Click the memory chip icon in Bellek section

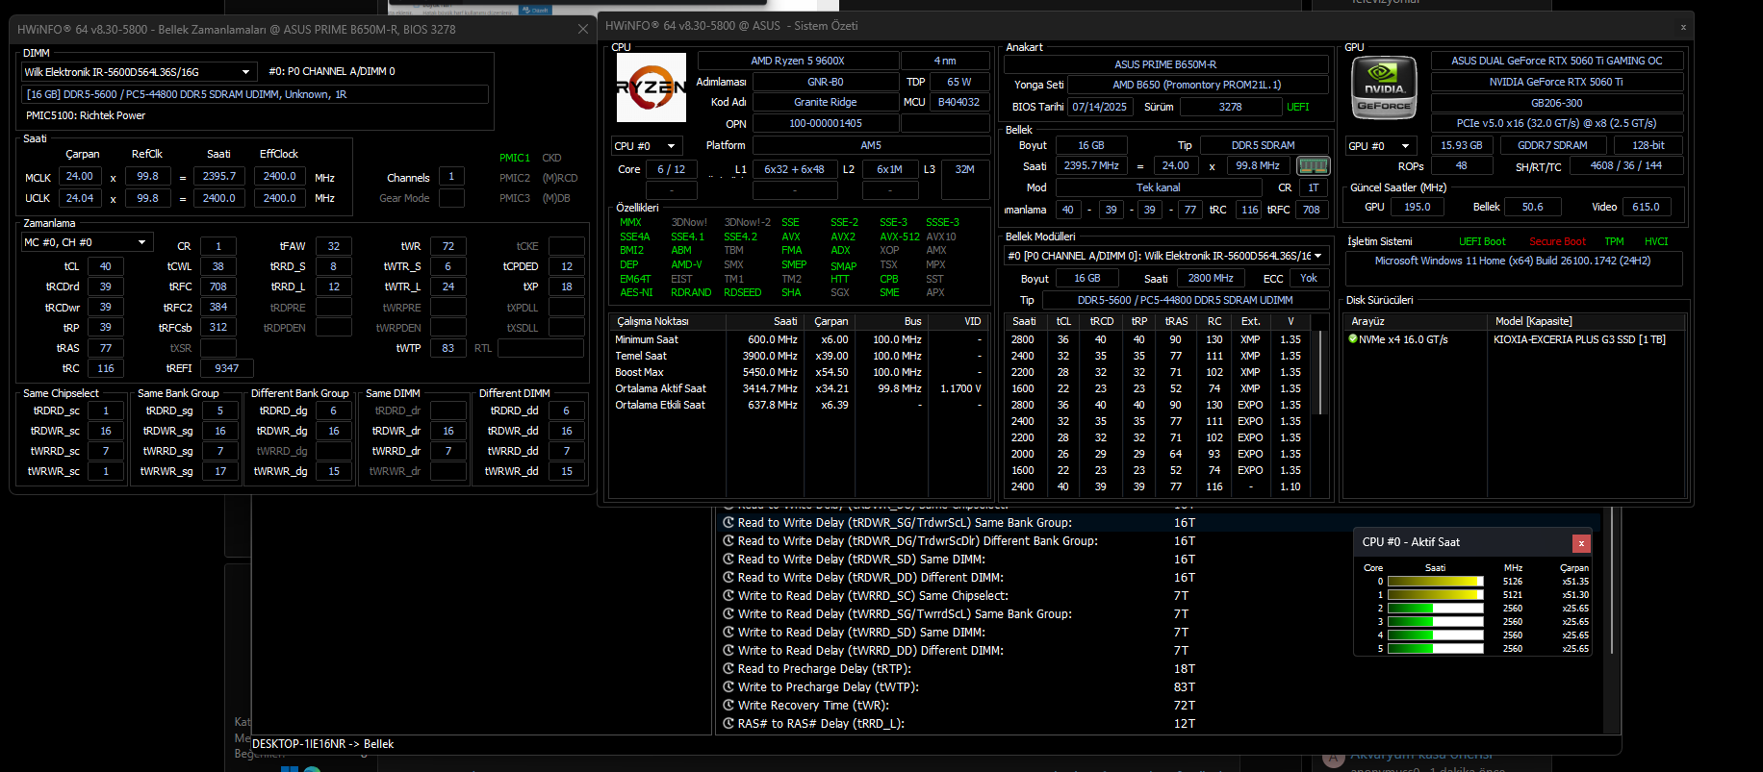(x=1314, y=165)
